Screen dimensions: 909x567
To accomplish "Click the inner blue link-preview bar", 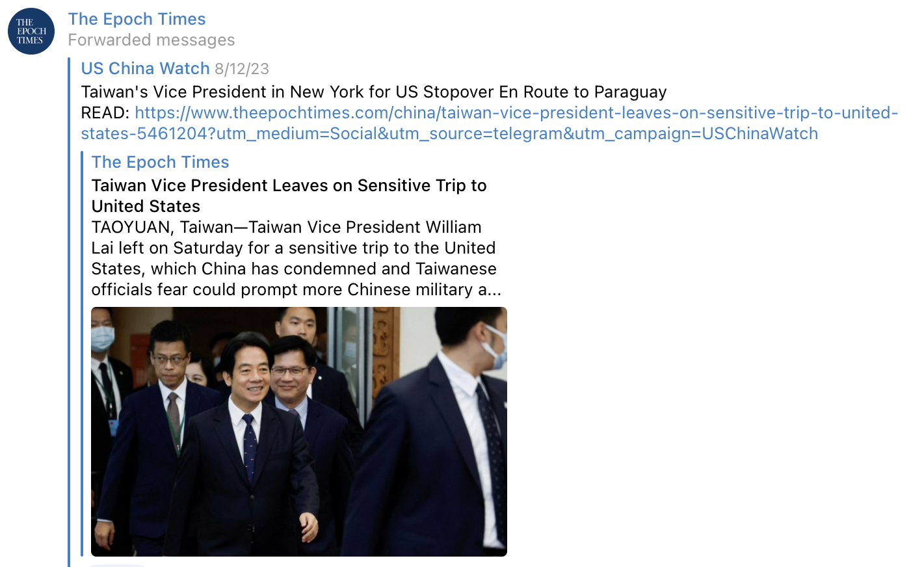I will click(x=82, y=354).
